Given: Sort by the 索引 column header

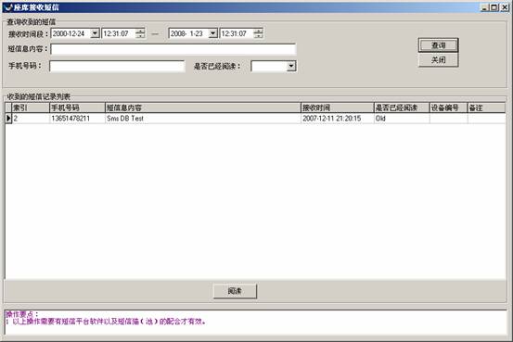Looking at the screenshot, I should [x=31, y=108].
